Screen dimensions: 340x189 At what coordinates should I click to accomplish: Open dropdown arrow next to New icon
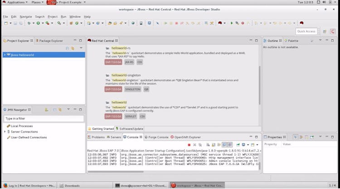(10, 23)
